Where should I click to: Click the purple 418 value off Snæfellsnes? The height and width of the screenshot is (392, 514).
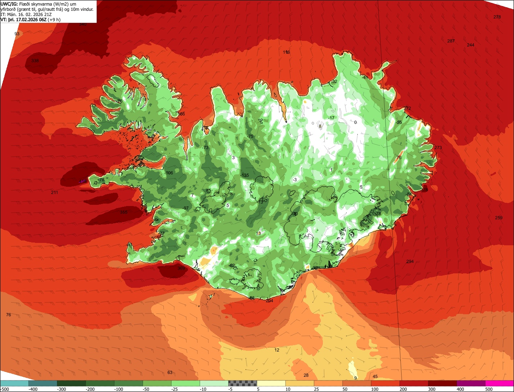pyautogui.click(x=82, y=181)
